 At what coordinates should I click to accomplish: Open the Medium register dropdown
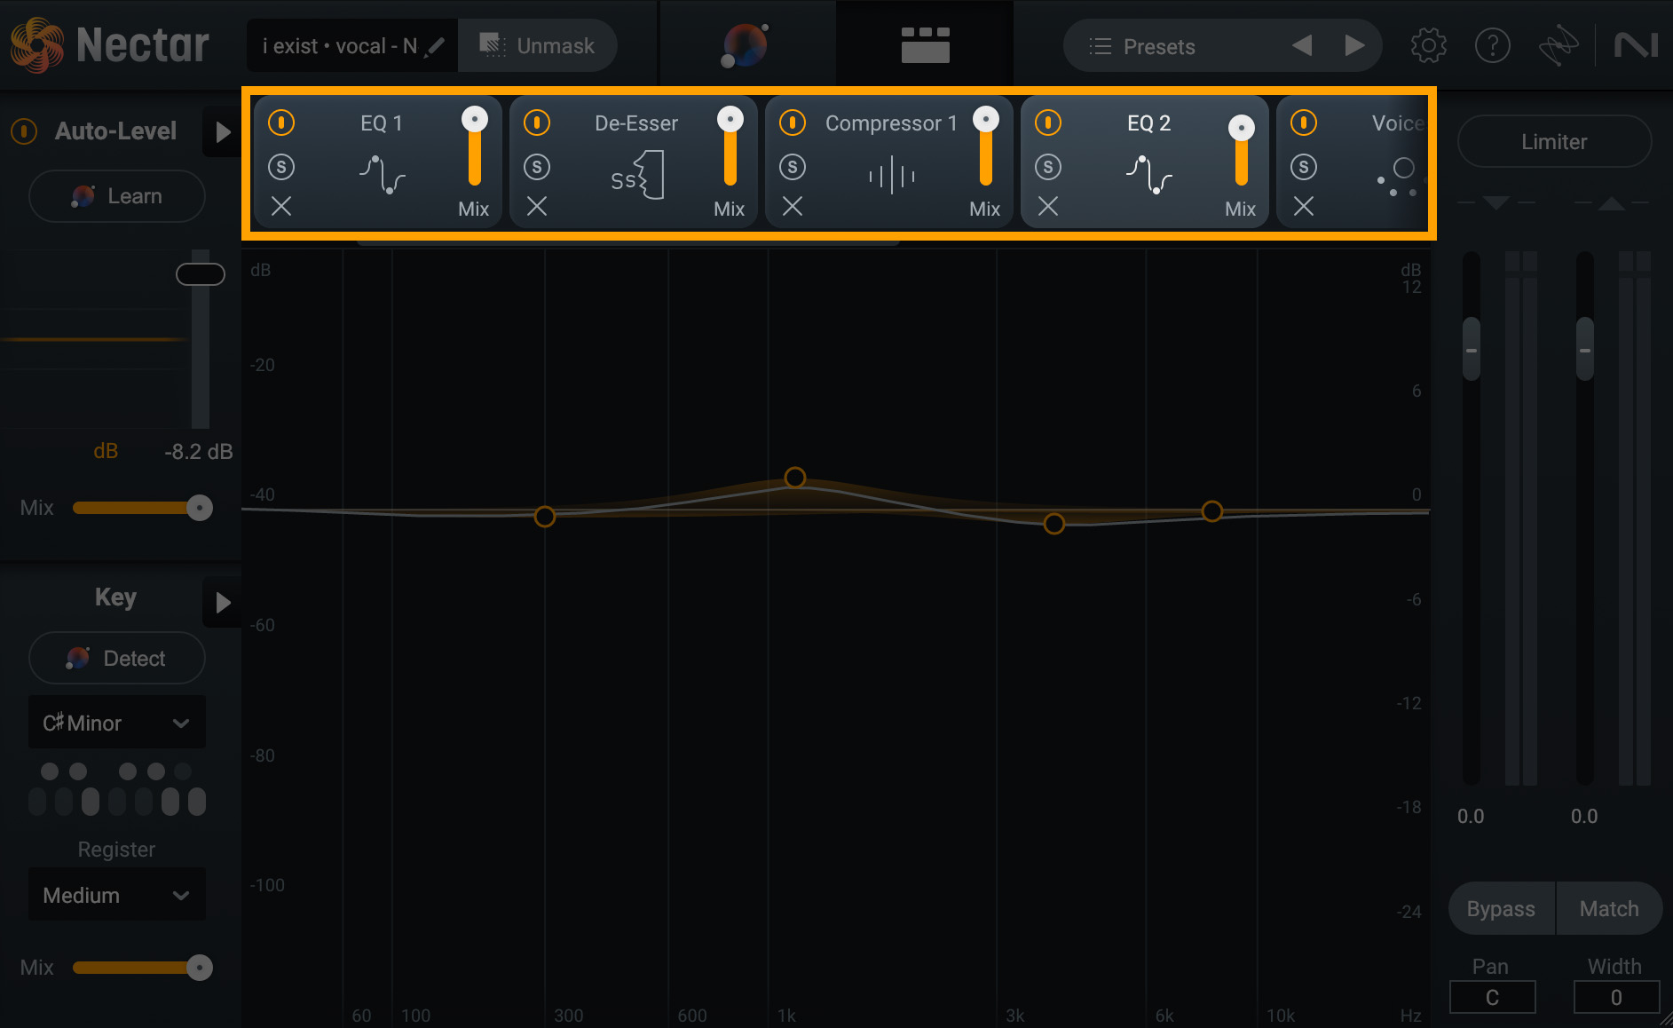pos(117,895)
